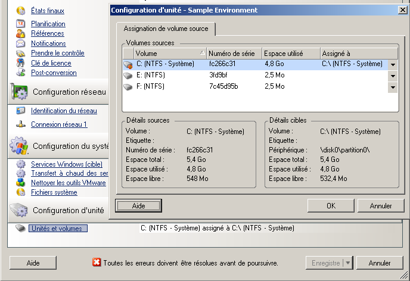The height and width of the screenshot is (281, 410).
Task: Click serial number 3fd9bf cell
Action: point(218,75)
